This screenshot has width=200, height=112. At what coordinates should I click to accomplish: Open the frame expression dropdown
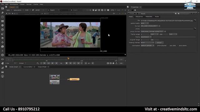tap(146, 37)
